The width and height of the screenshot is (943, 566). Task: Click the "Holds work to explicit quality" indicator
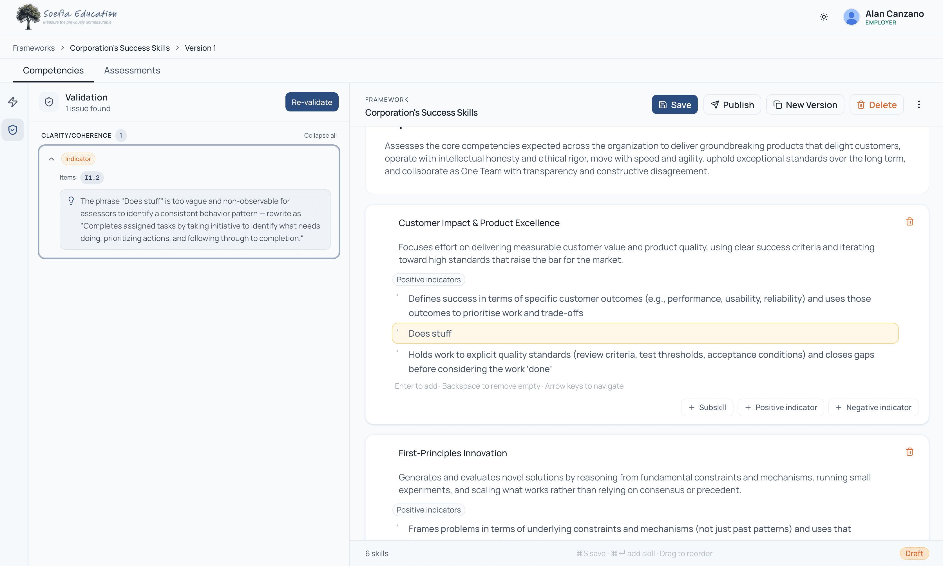[641, 362]
